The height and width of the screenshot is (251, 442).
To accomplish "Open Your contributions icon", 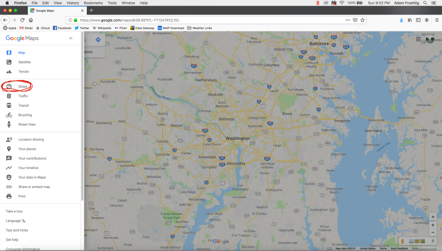I will [9, 158].
